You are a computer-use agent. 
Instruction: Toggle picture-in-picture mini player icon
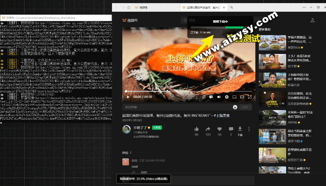[x=235, y=97]
